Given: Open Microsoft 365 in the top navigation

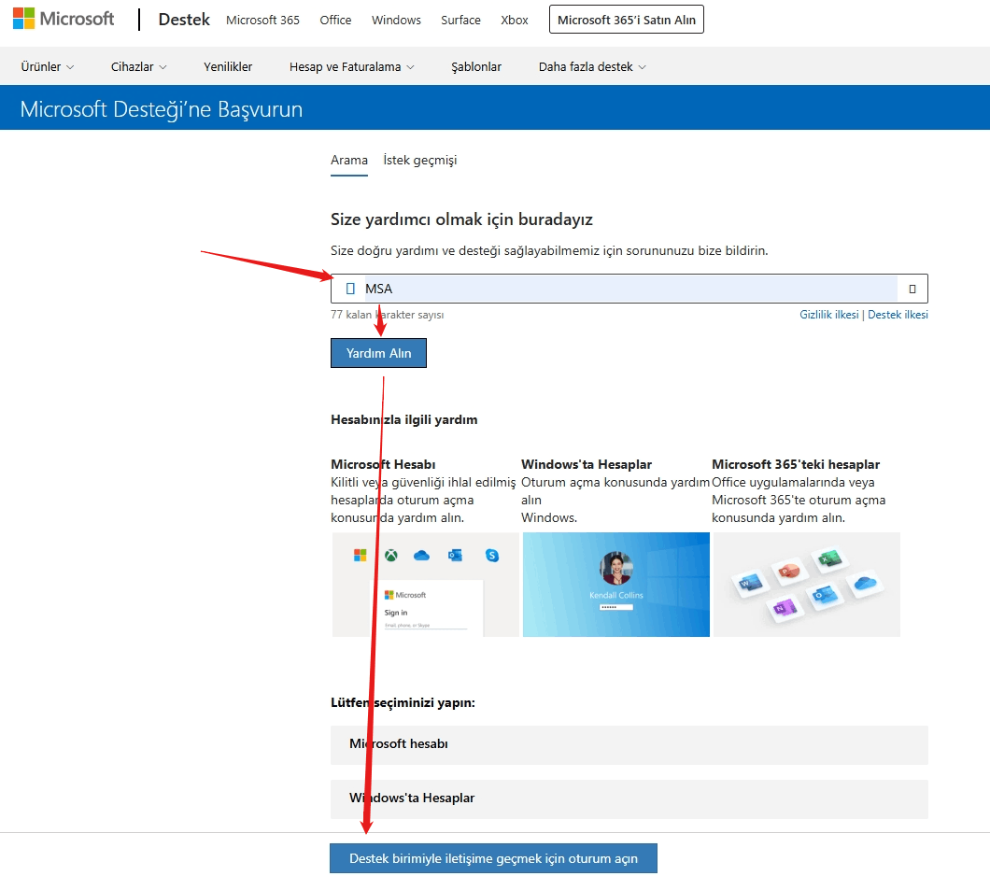Looking at the screenshot, I should (x=262, y=21).
